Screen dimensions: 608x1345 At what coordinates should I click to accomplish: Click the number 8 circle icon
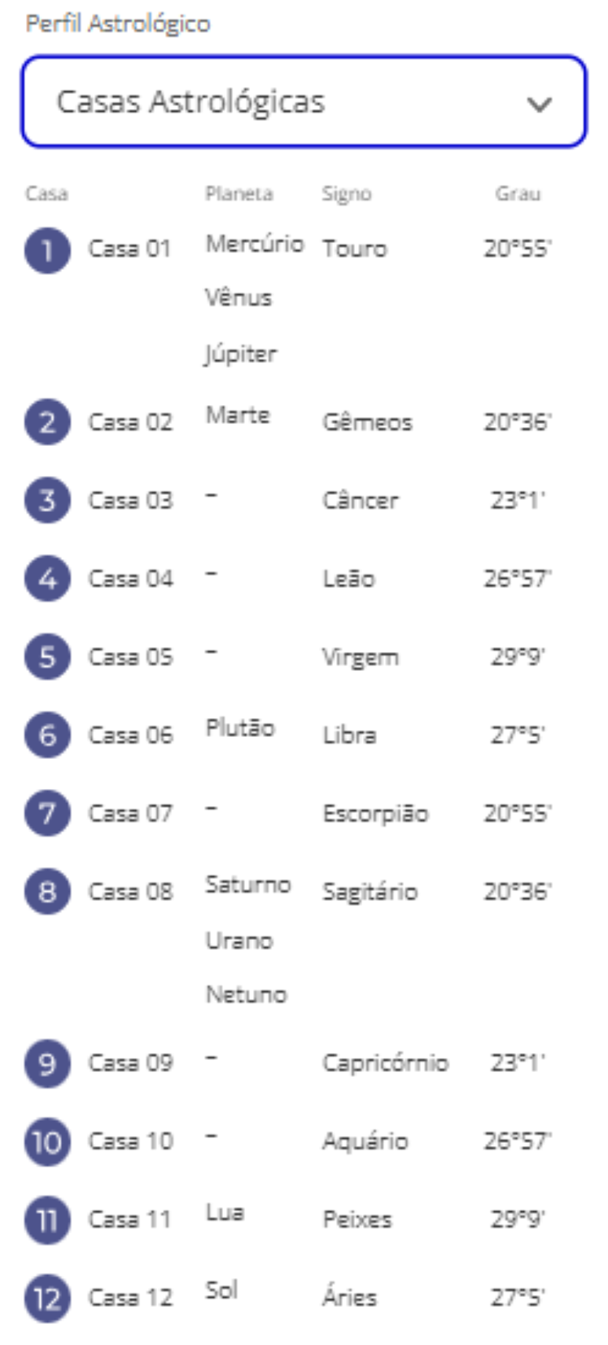[x=47, y=892]
